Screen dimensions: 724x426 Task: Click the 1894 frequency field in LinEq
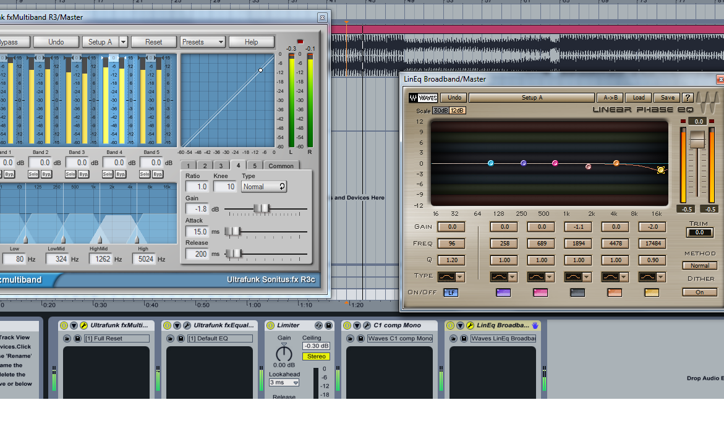[577, 244]
